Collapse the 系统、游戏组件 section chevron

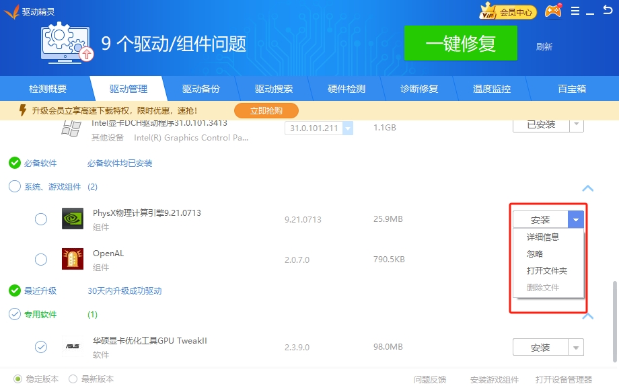(588, 188)
